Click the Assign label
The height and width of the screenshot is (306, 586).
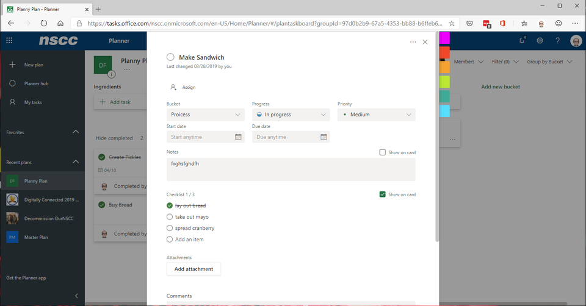point(189,87)
